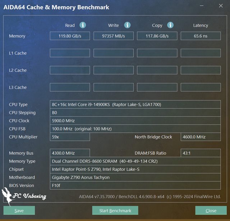Click the info icon next to Copy
Image resolution: width=230 pixels, height=221 pixels.
pyautogui.click(x=170, y=25)
